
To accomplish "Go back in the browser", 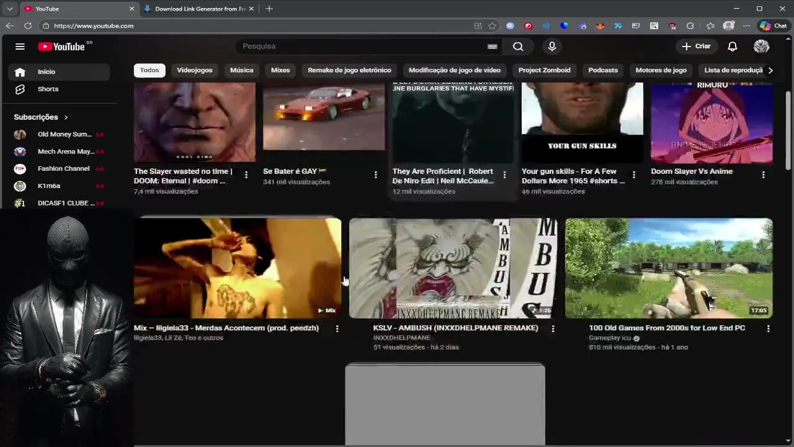I will (x=9, y=26).
